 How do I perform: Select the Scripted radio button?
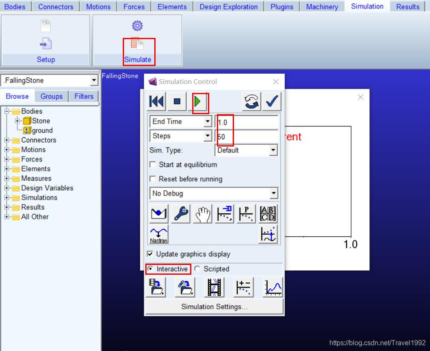pyautogui.click(x=197, y=269)
